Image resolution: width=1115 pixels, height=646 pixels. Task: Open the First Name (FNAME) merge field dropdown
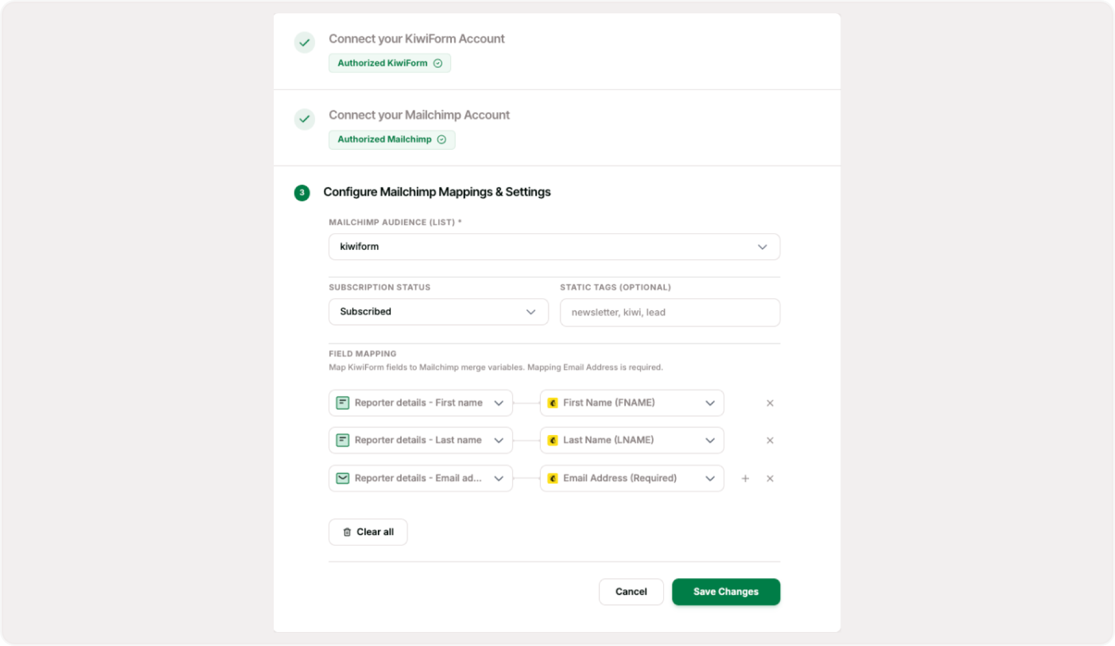click(x=632, y=403)
